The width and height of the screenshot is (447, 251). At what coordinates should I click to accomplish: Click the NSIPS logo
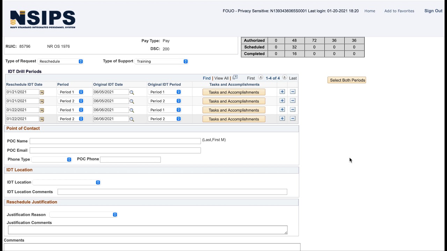pos(43,19)
